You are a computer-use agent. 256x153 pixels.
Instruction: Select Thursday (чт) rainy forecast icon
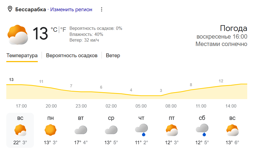[x=141, y=130]
